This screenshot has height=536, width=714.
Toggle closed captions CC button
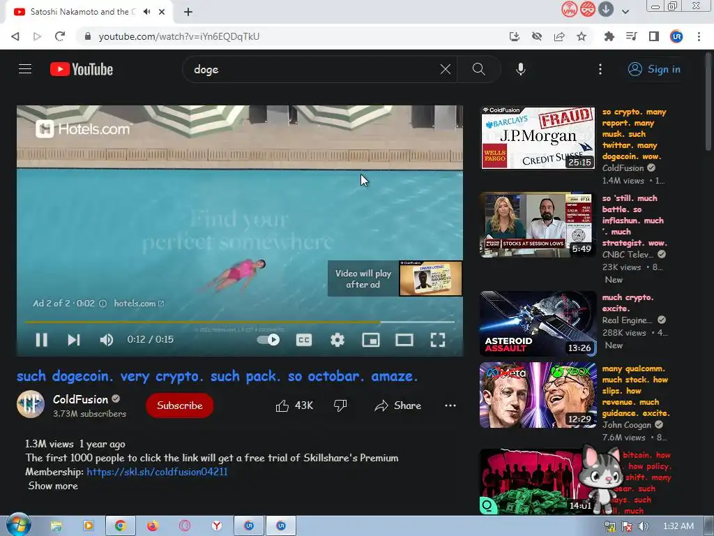point(304,340)
